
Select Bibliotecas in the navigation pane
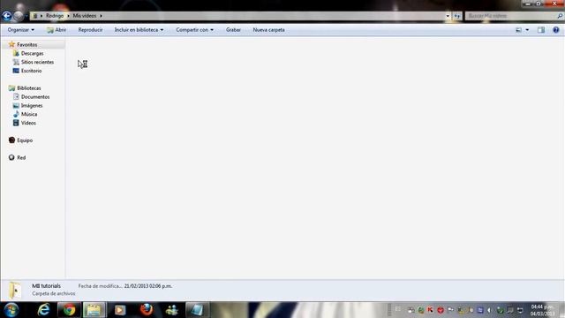[29, 88]
